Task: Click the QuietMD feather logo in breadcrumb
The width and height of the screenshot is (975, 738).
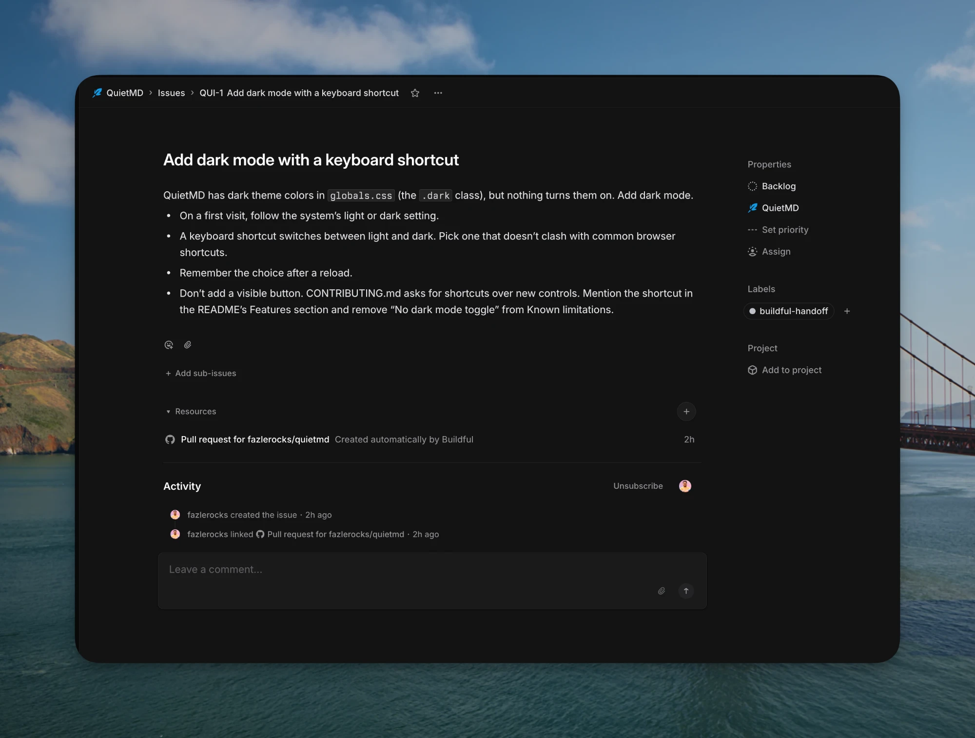Action: (x=97, y=93)
